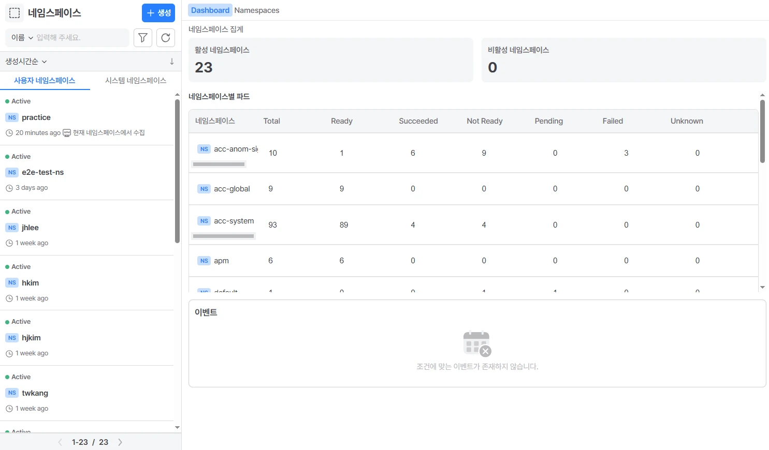Click NS badge in acc-global table row
This screenshot has height=450, width=769.
[x=204, y=189]
